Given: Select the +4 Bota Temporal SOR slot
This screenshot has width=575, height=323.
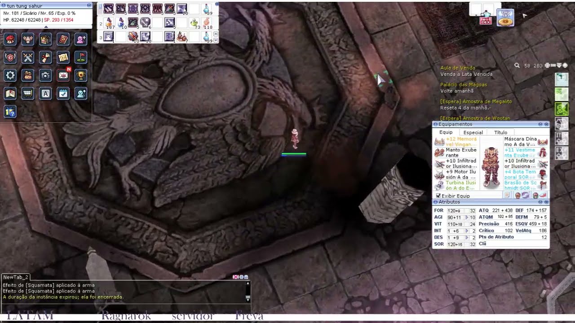Looking at the screenshot, I should [526, 174].
